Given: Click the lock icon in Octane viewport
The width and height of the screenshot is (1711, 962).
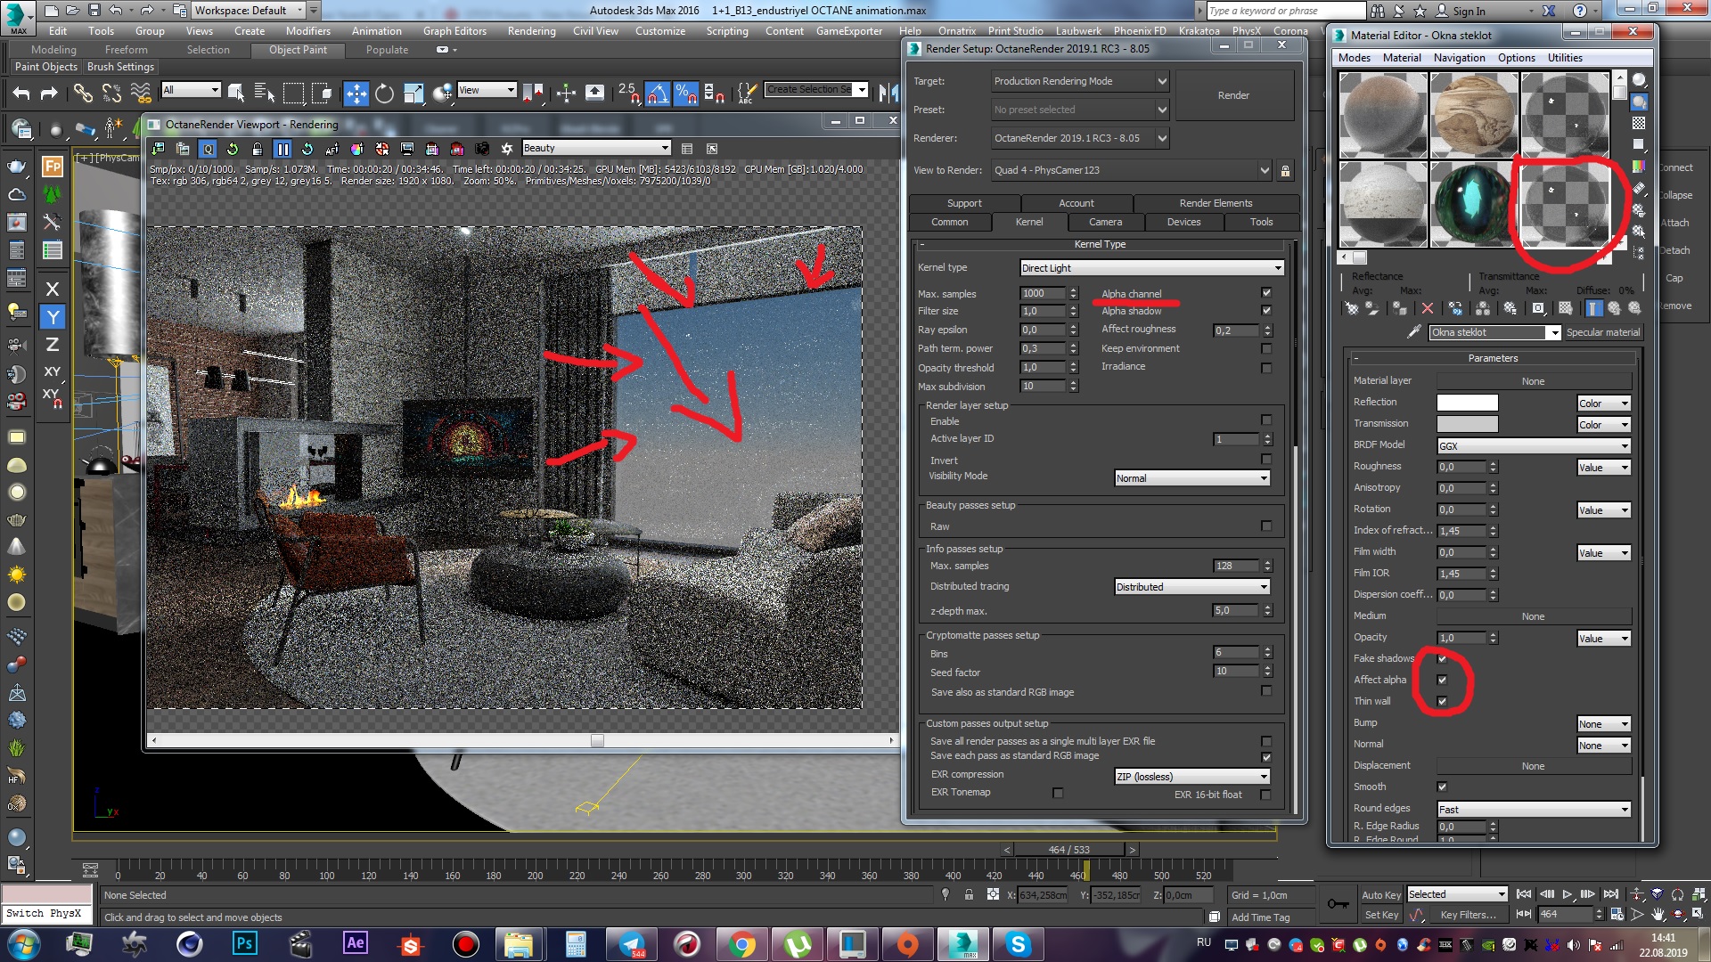Looking at the screenshot, I should 258,149.
